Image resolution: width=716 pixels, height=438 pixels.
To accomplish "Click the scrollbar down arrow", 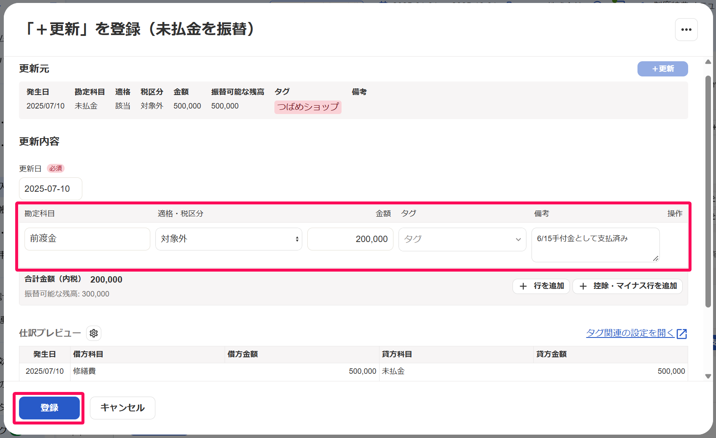I will click(708, 376).
